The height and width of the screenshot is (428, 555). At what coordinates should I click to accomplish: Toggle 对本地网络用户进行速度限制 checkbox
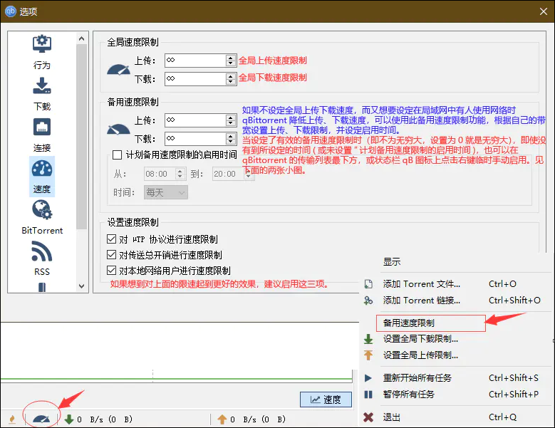coord(111,271)
